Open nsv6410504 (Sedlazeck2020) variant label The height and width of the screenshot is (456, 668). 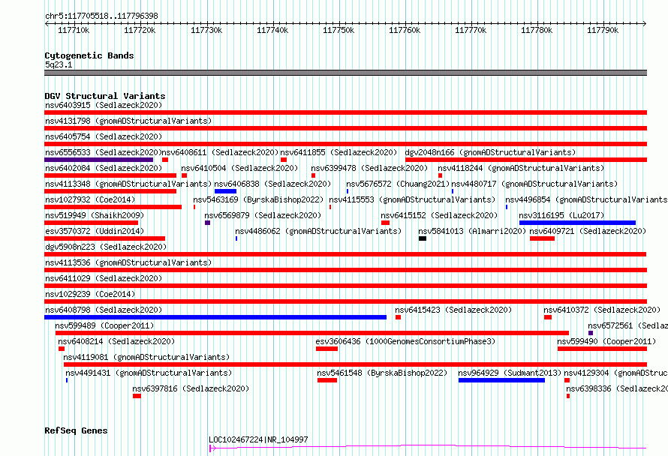(x=240, y=168)
